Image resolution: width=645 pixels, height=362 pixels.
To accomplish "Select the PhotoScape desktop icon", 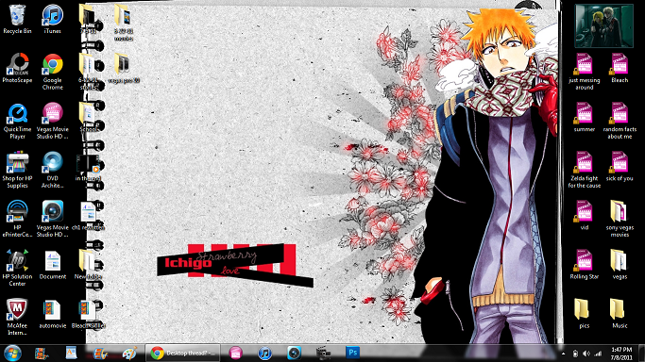I will [x=17, y=68].
